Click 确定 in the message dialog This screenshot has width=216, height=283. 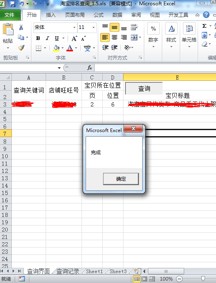[x=121, y=179]
